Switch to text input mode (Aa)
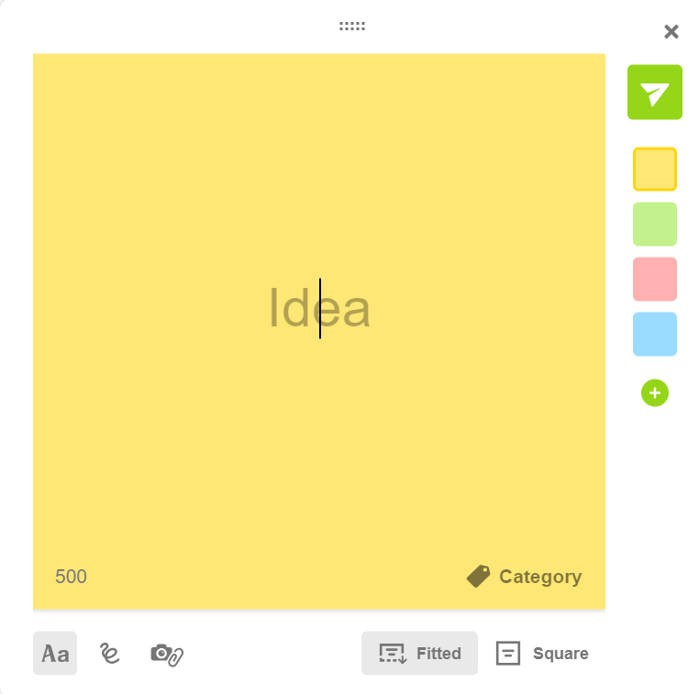This screenshot has width=699, height=694. 55,654
